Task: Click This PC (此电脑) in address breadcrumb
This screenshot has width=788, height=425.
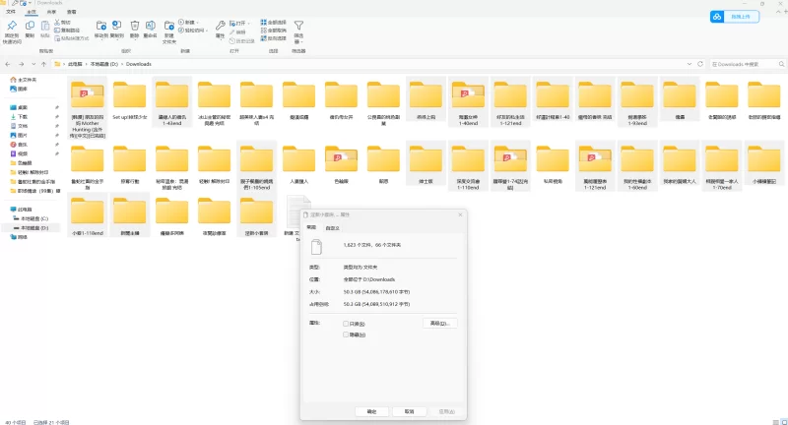Action: [x=75, y=64]
